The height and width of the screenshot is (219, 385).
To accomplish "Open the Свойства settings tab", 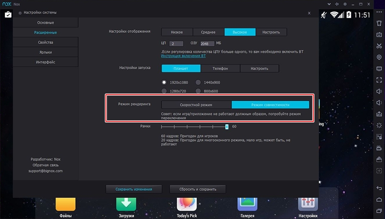I will coord(45,42).
